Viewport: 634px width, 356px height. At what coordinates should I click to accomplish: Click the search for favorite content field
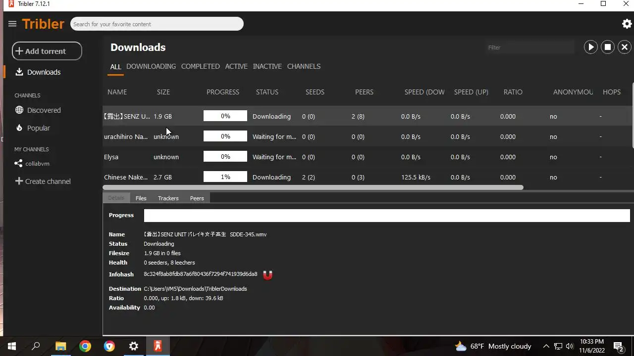pyautogui.click(x=157, y=24)
